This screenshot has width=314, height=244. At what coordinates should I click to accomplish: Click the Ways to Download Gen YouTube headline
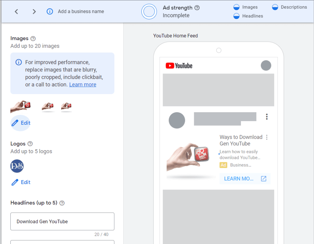pyautogui.click(x=241, y=140)
